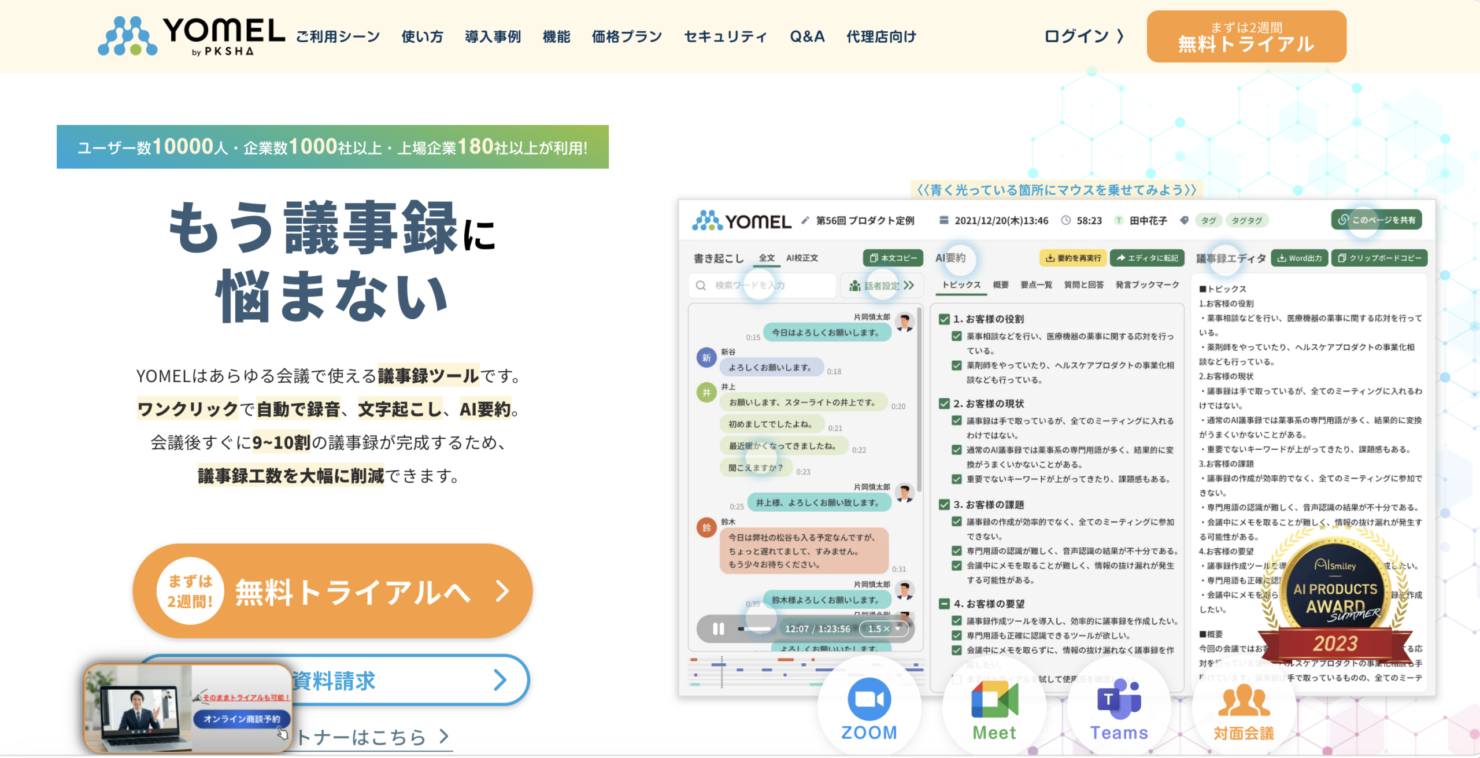Open the 1.5× playback speed dropdown
1480x758 pixels.
884,628
